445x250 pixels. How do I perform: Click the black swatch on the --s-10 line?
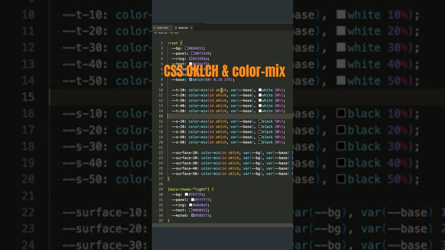[x=260, y=121]
